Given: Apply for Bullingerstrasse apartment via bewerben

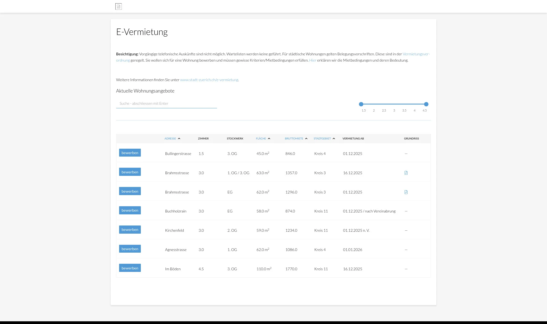Looking at the screenshot, I should click(130, 153).
